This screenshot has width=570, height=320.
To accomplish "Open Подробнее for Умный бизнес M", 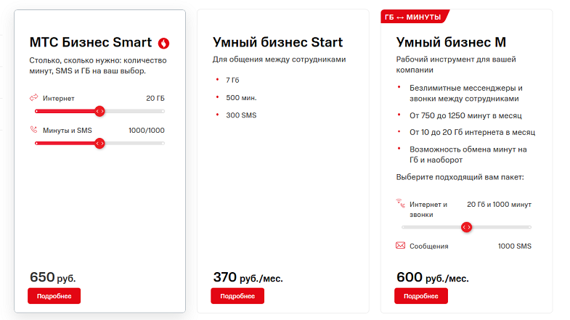I will tap(421, 296).
